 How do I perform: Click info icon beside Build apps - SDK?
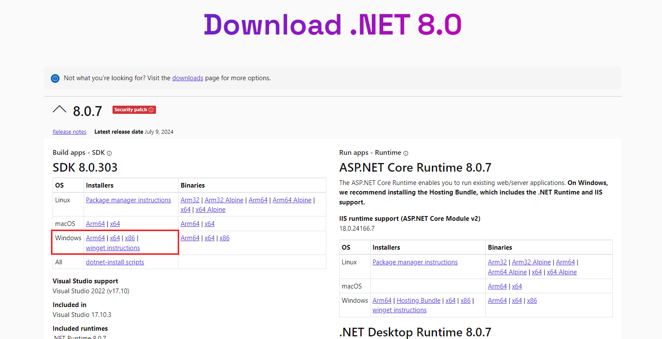(x=109, y=153)
